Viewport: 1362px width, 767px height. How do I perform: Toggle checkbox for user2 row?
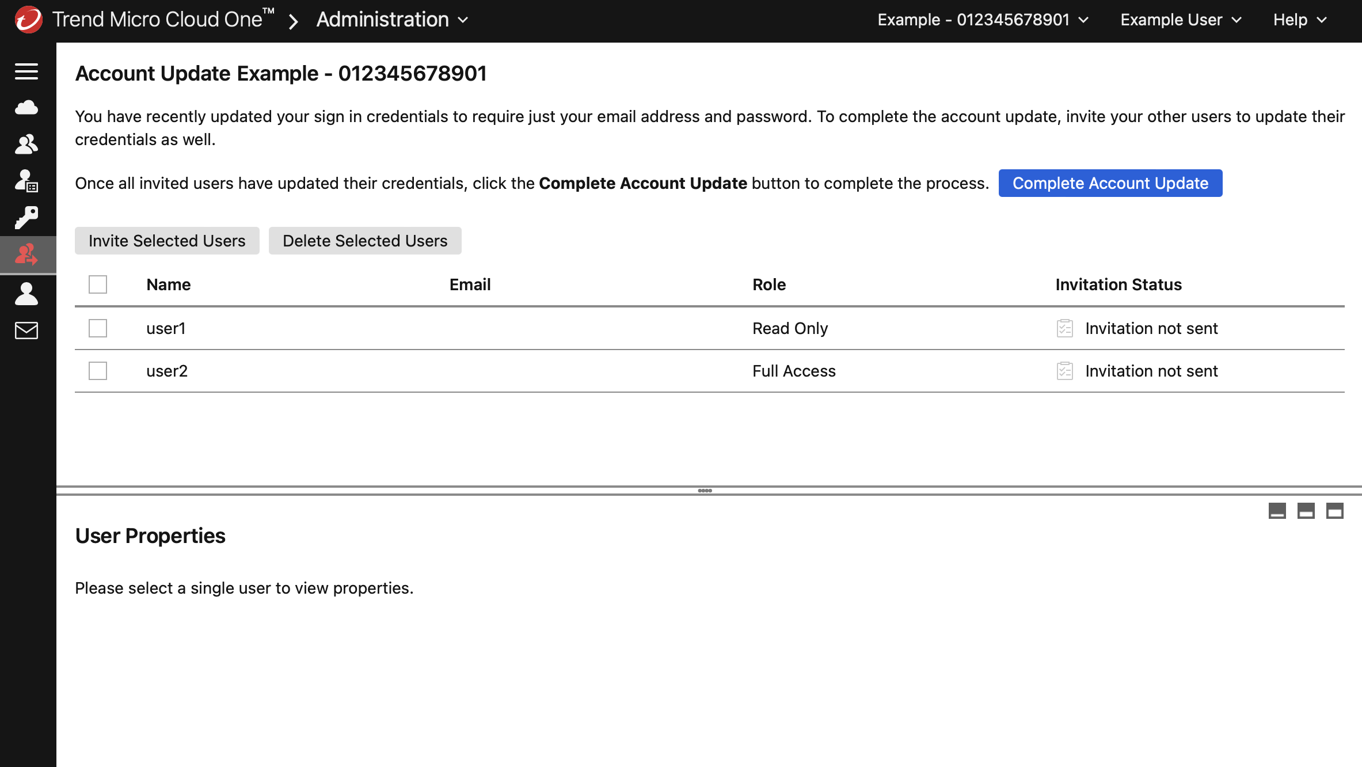pyautogui.click(x=98, y=370)
